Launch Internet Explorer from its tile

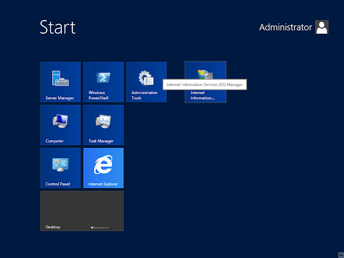103,168
